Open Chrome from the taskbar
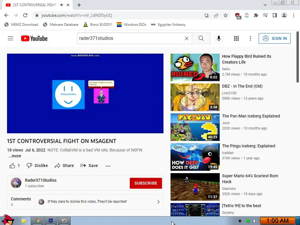 pos(37,221)
